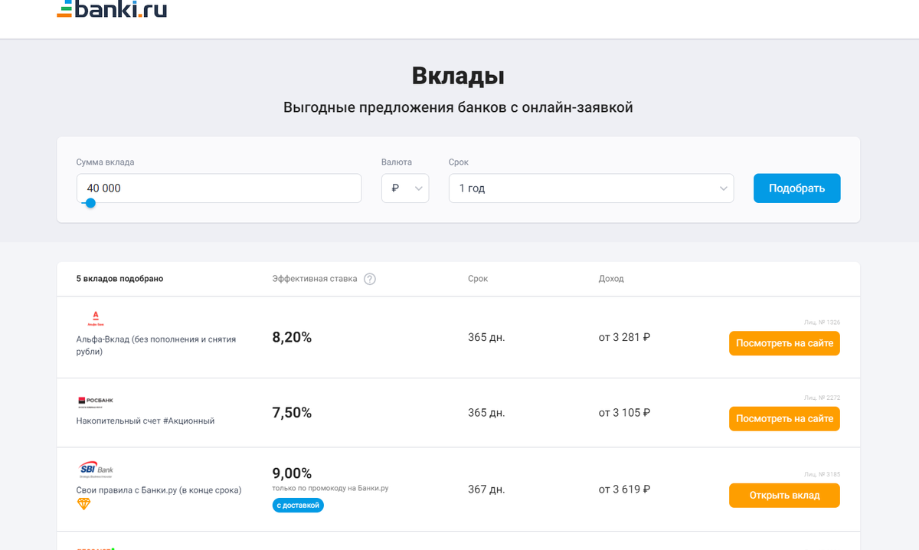The image size is (919, 550).
Task: Click the SBI Bank logo icon
Action: tap(96, 470)
